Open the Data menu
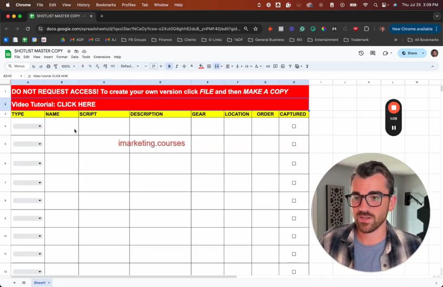 74,57
